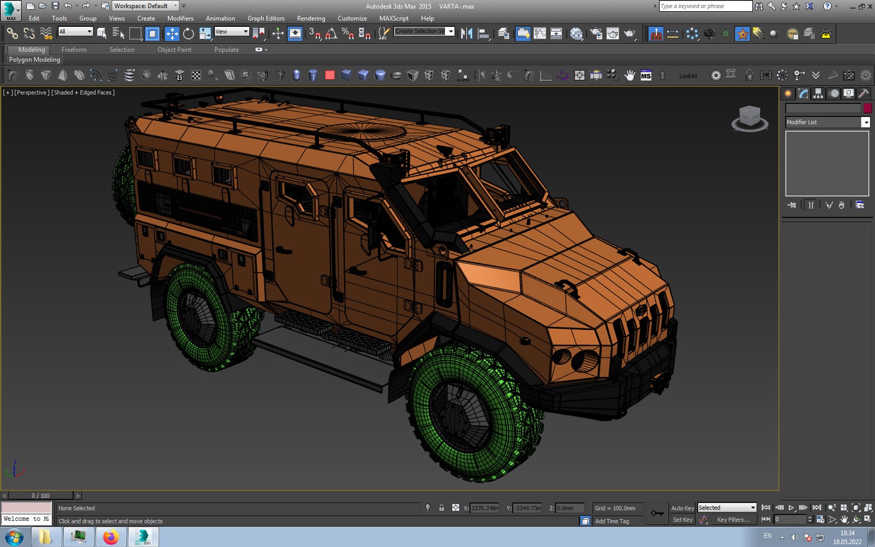Viewport: 875px width, 547px height.
Task: Open the Create command panel tab
Action: coord(788,93)
